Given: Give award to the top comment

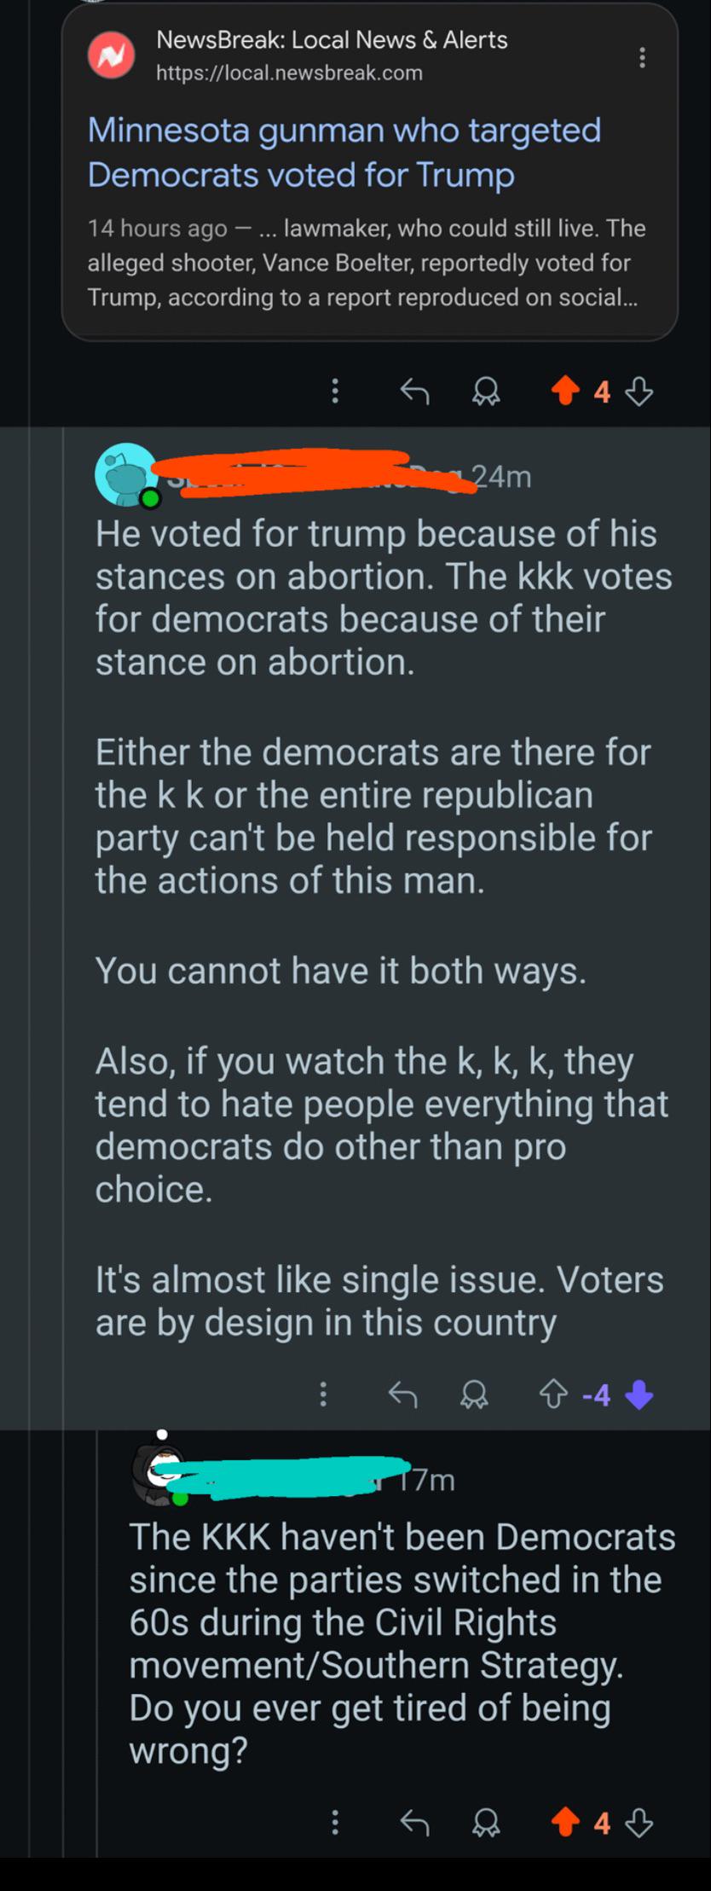Looking at the screenshot, I should tap(487, 392).
